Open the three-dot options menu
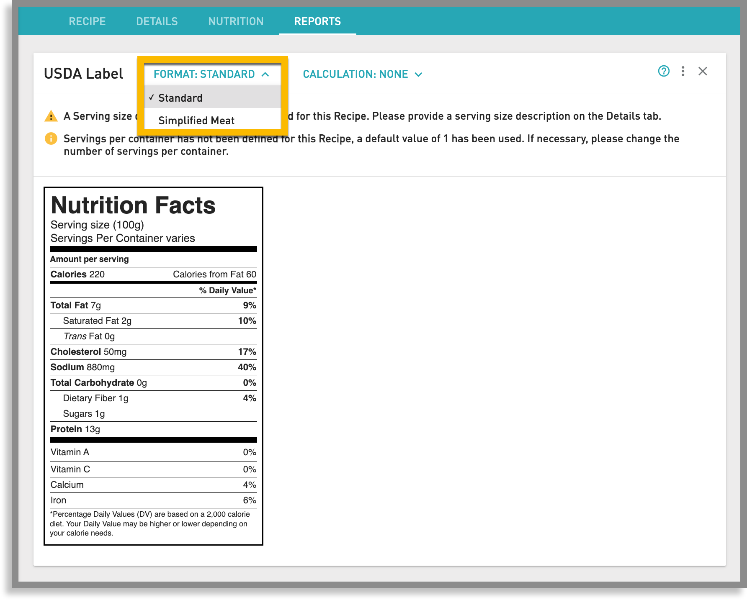 click(683, 72)
